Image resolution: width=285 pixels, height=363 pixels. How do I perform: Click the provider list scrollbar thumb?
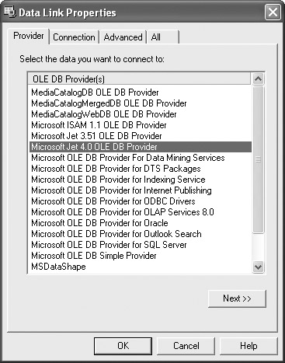[x=258, y=159]
